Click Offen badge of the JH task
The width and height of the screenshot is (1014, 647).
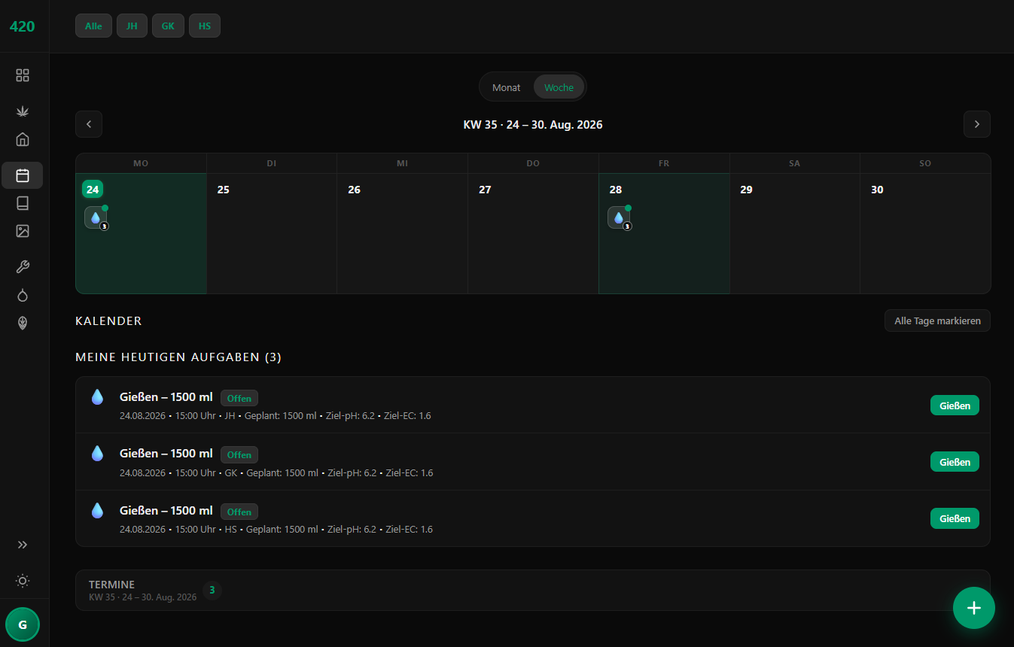(239, 398)
